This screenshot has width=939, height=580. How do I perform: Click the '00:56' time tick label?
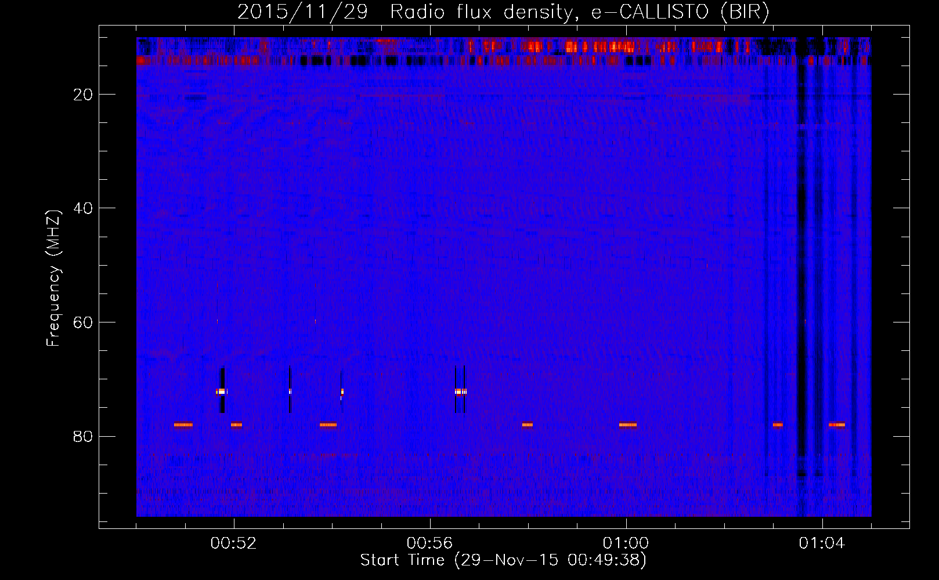click(429, 543)
